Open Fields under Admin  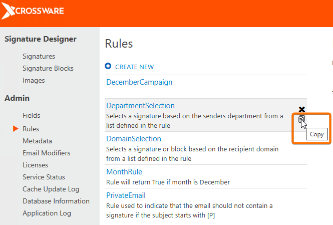point(31,115)
